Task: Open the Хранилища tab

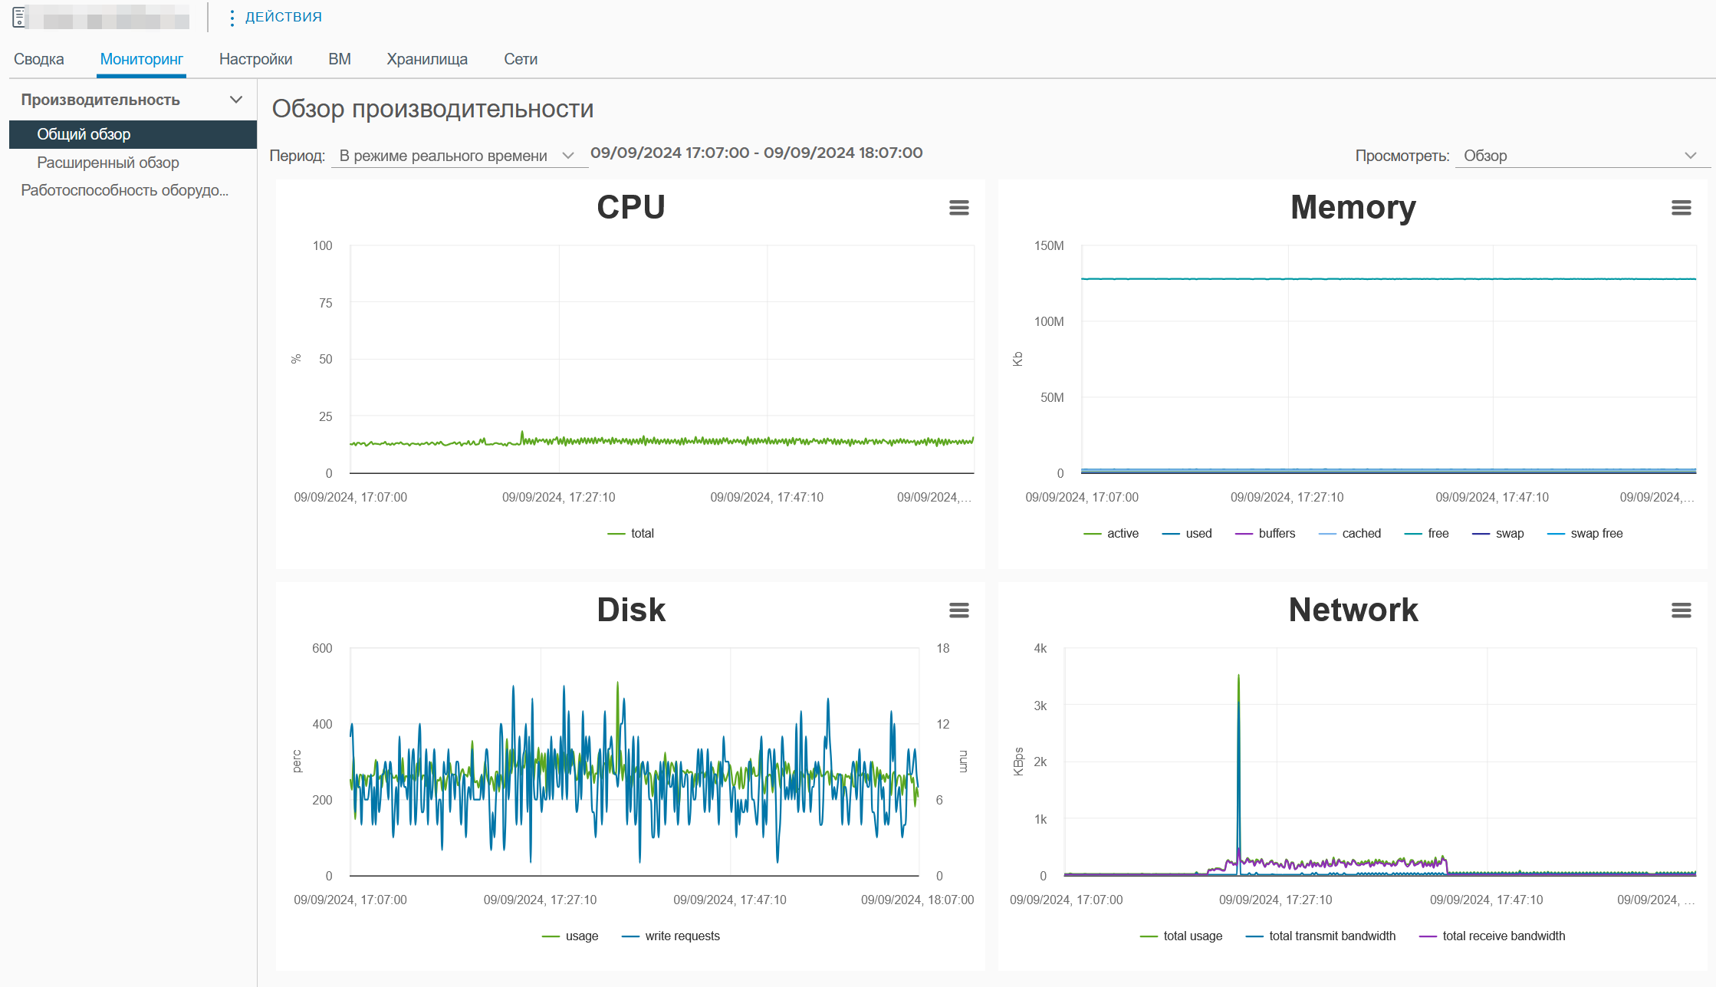Action: (x=427, y=59)
